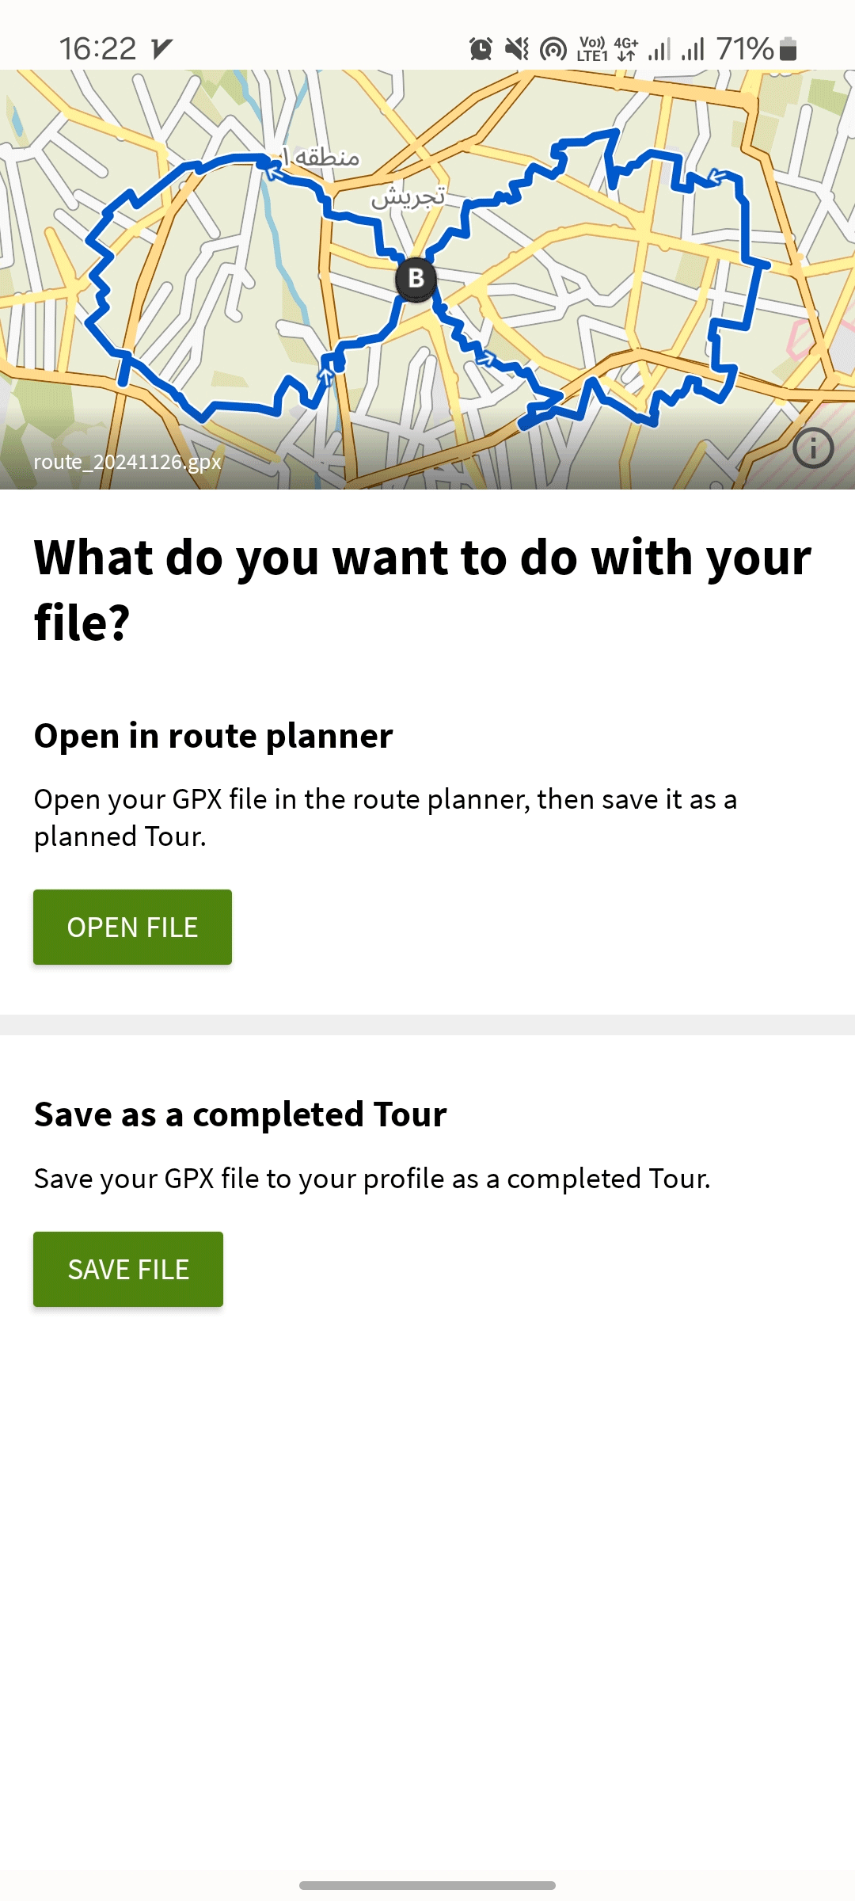Image resolution: width=855 pixels, height=1901 pixels.
Task: Tap the Save as a completed Tour heading
Action: pos(240,1114)
